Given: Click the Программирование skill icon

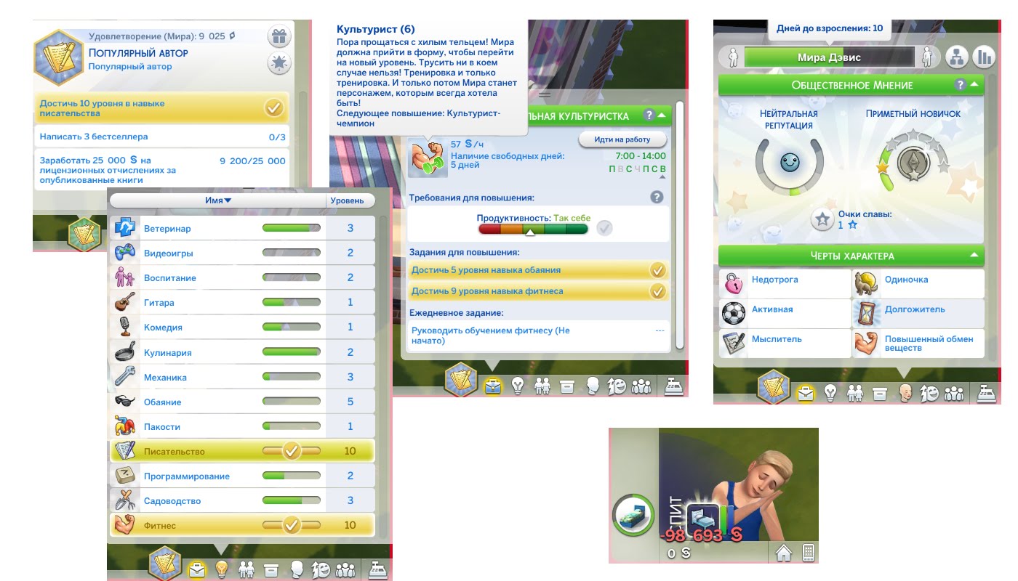Looking at the screenshot, I should pyautogui.click(x=126, y=476).
